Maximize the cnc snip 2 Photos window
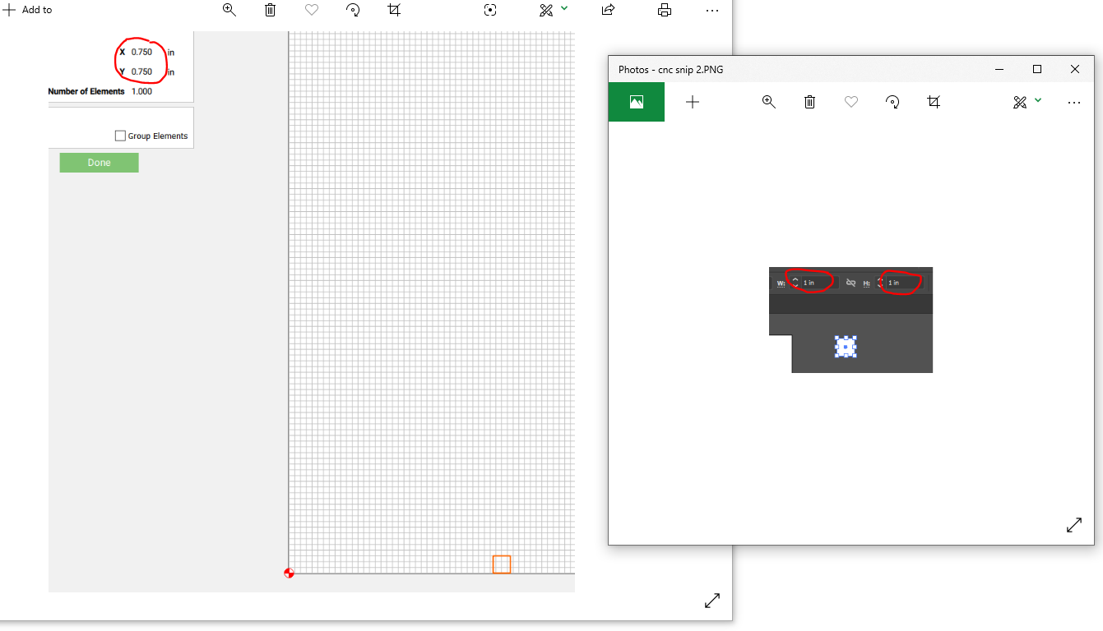The height and width of the screenshot is (631, 1103). (x=1037, y=70)
